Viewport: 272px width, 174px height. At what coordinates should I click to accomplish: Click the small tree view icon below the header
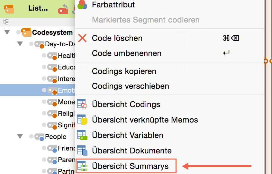(x=6, y=22)
